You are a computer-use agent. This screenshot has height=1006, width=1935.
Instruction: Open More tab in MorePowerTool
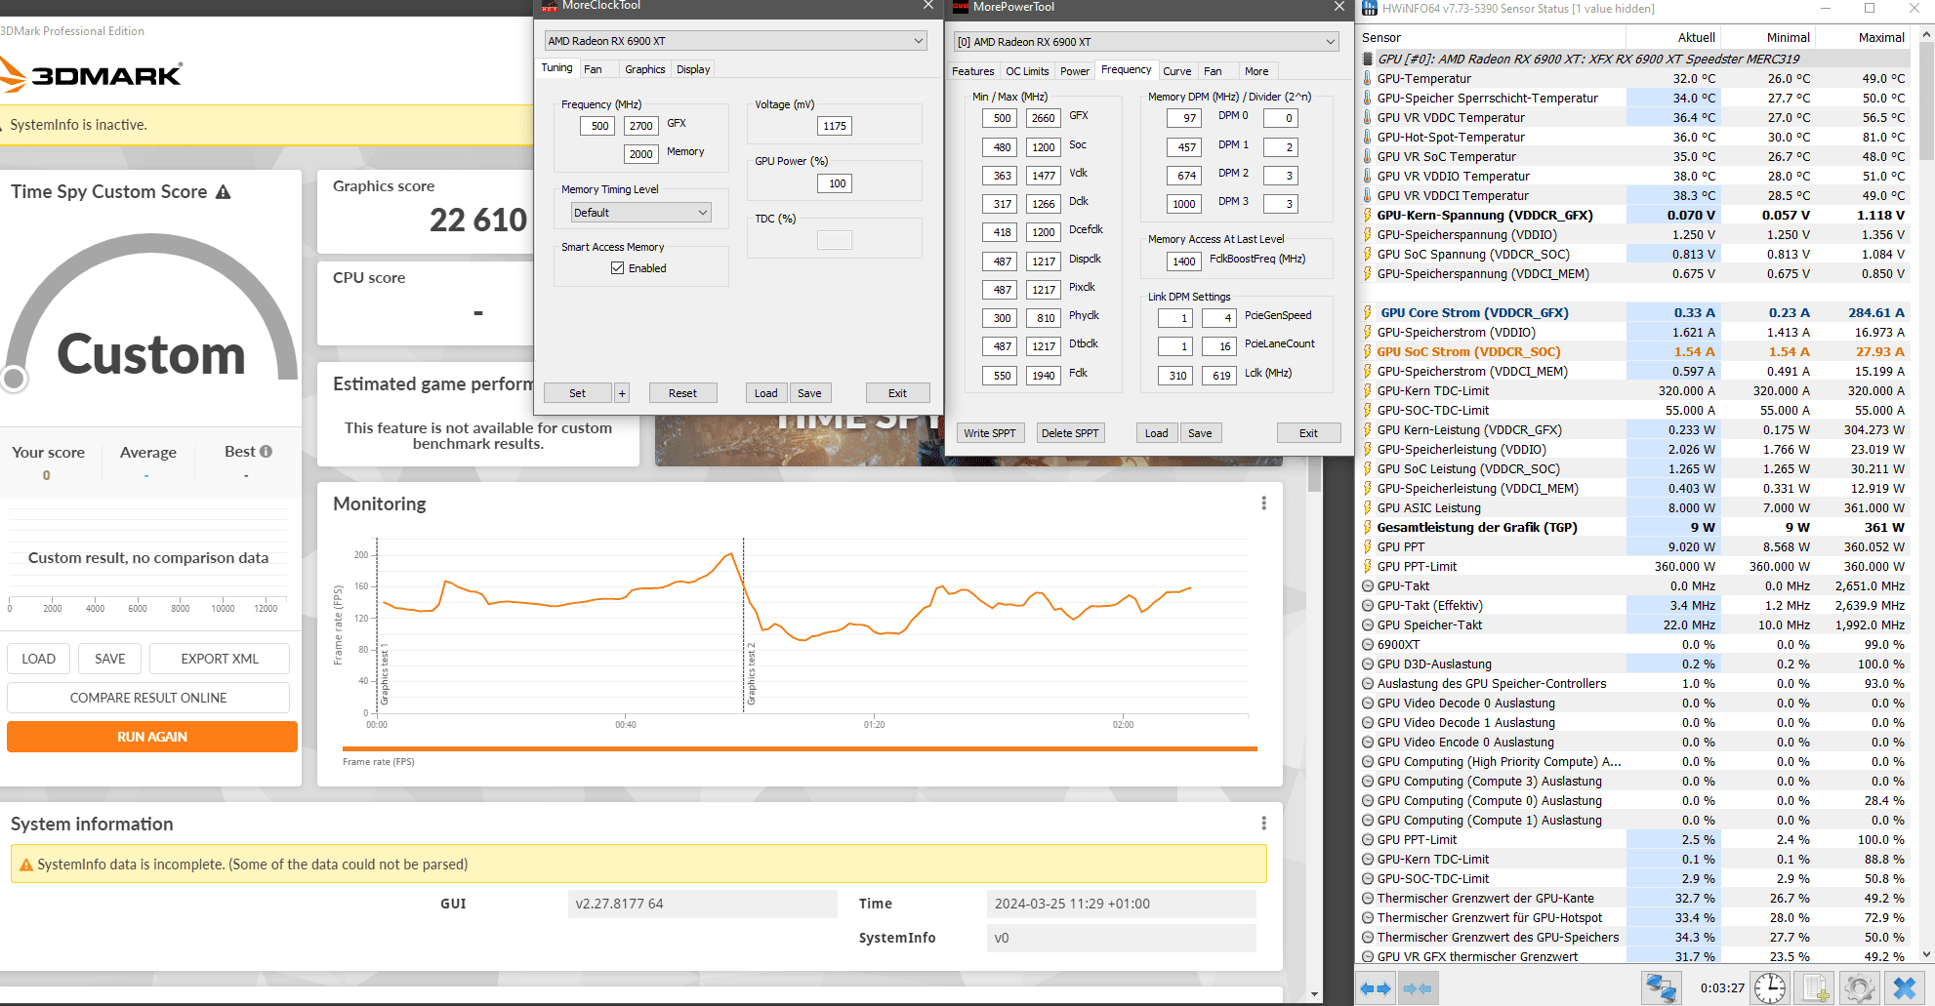click(x=1256, y=71)
